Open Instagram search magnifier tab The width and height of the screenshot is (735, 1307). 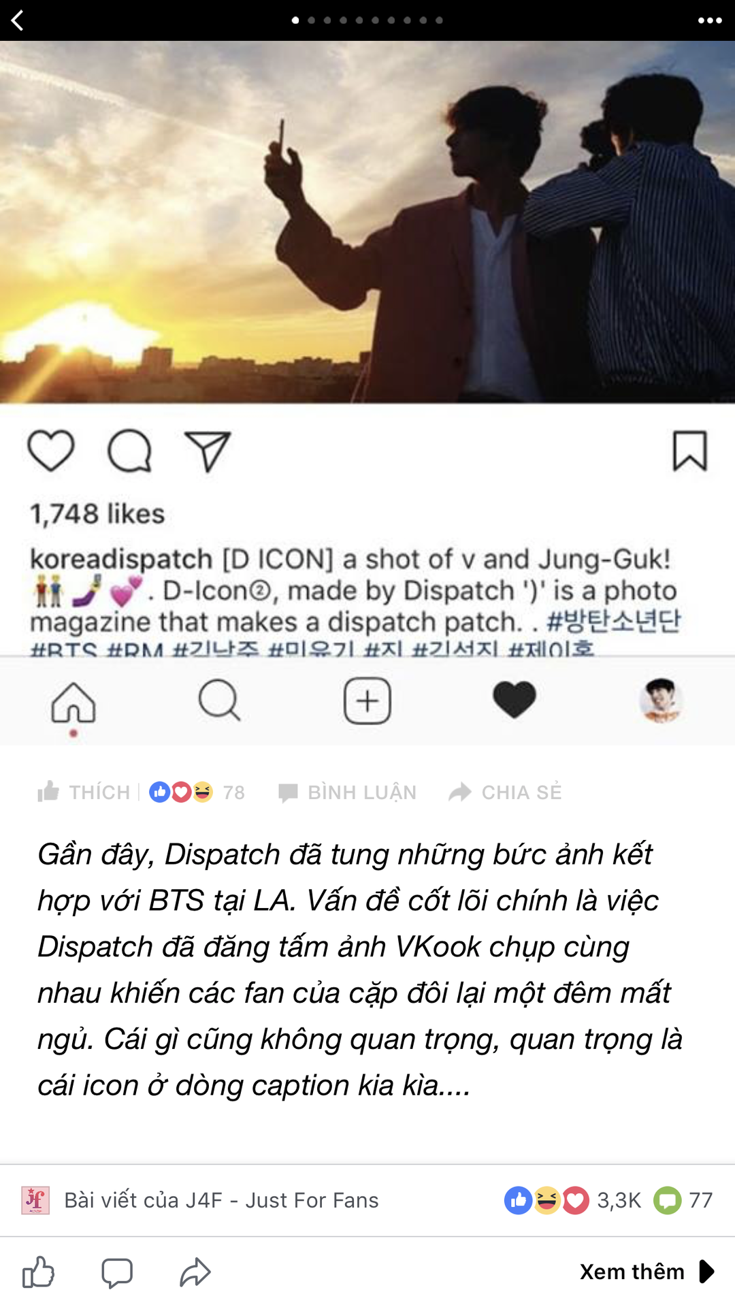pos(219,700)
